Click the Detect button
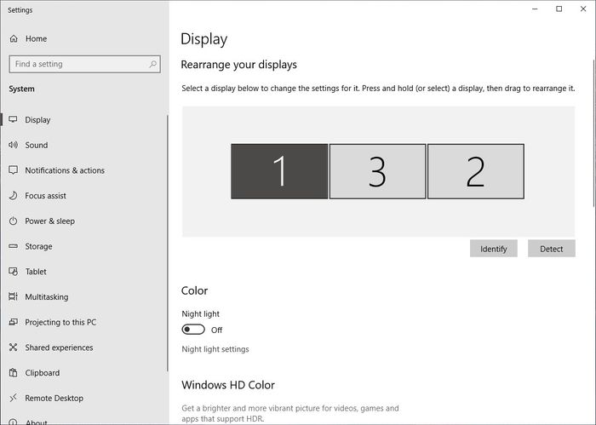This screenshot has width=596, height=425. click(x=551, y=249)
